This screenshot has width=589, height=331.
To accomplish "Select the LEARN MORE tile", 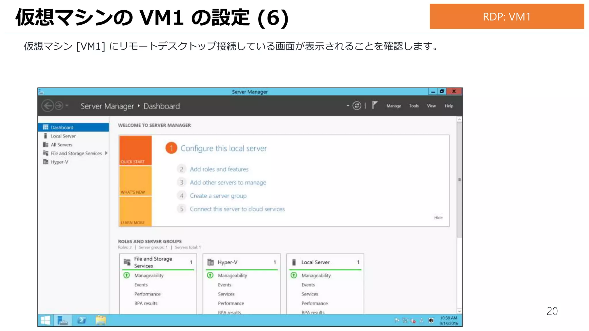I will pos(135,211).
